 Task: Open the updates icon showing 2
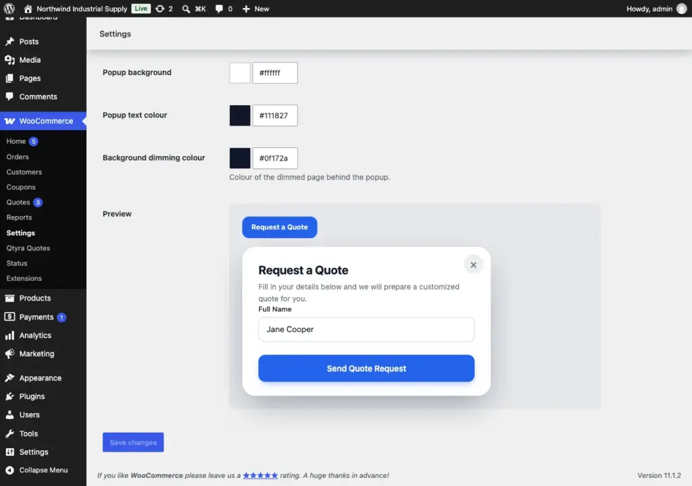[159, 8]
